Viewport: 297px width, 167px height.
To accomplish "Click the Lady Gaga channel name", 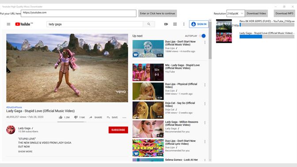I will [24, 128].
